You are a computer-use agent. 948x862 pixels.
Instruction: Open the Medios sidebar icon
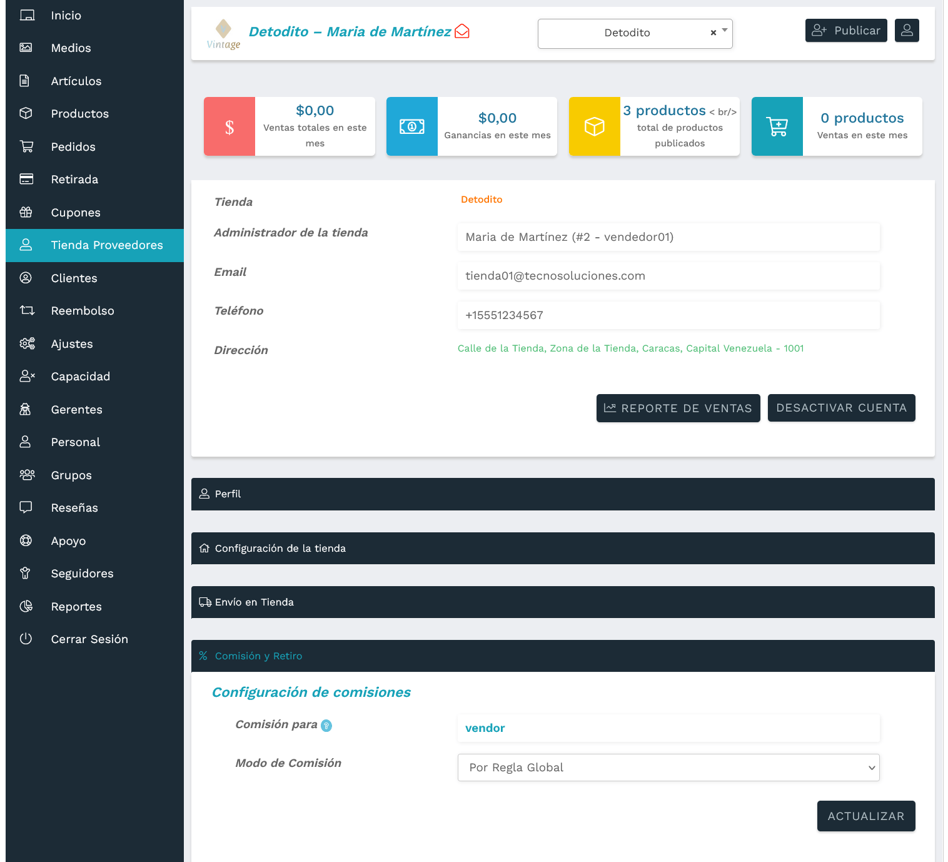pyautogui.click(x=27, y=48)
